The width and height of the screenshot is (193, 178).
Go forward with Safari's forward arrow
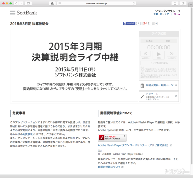coord(21,3)
